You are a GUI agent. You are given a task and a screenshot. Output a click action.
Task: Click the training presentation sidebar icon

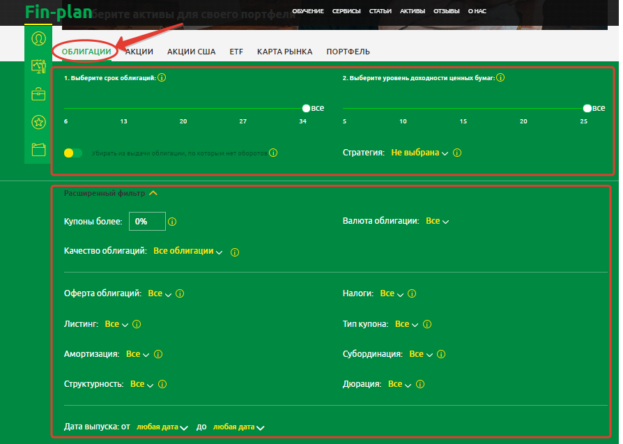pyautogui.click(x=38, y=67)
